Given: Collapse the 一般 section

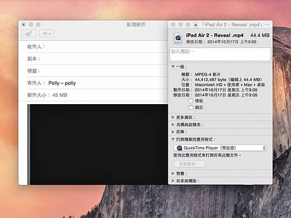Looking at the screenshot, I should pos(173,66).
